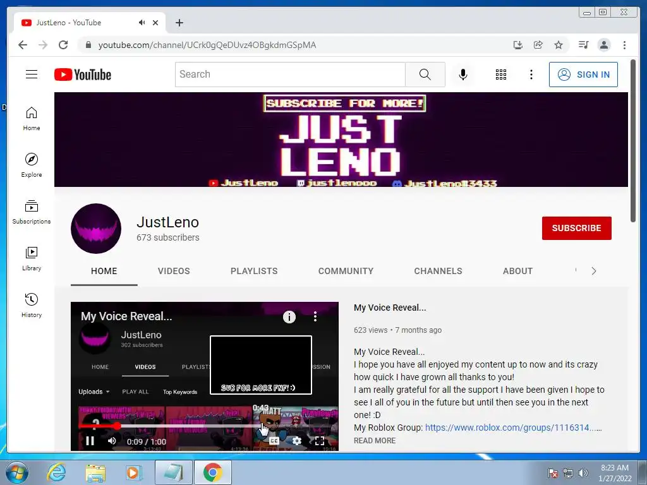Screen dimensions: 647x485
Task: Click the Search input field
Action: (x=290, y=75)
